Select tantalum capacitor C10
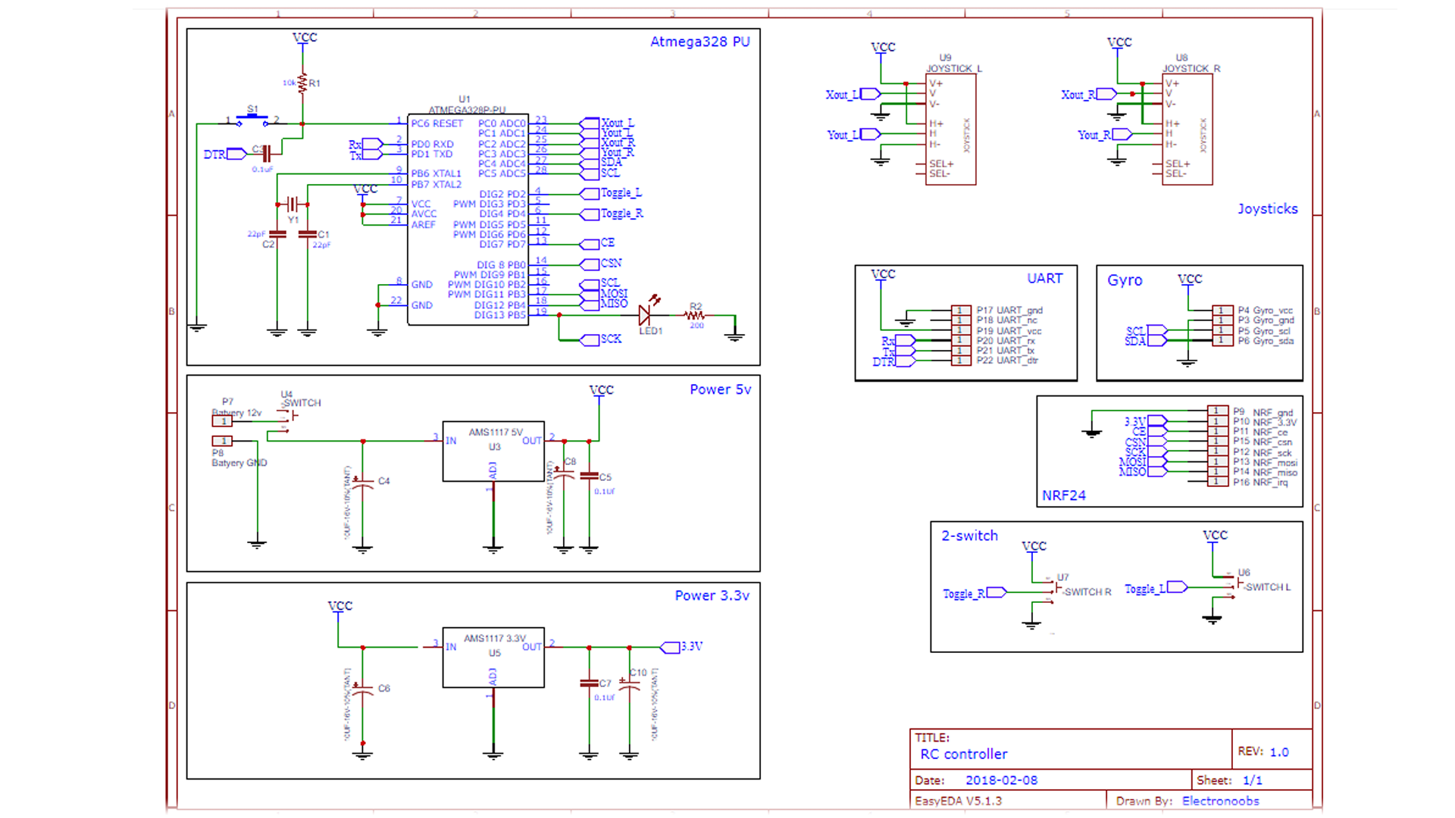The width and height of the screenshot is (1455, 818). pos(630,683)
